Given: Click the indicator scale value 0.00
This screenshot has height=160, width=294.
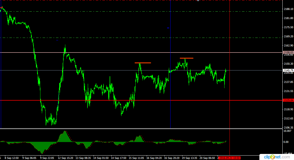Looking at the screenshot, I should (286, 142).
